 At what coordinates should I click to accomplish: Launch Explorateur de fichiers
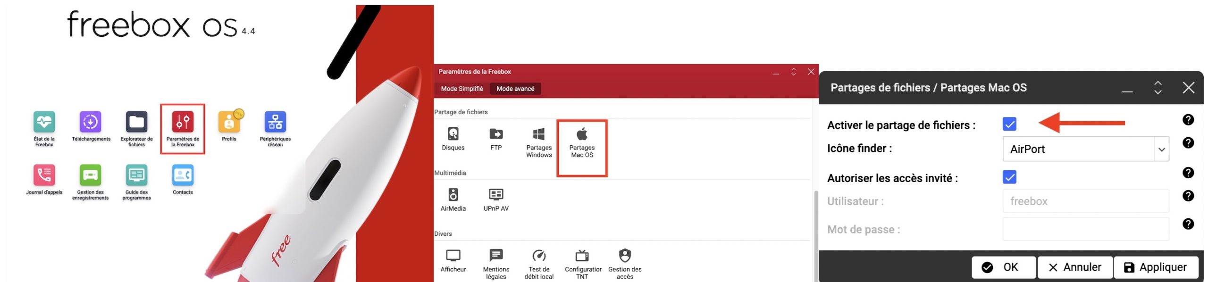coord(136,122)
